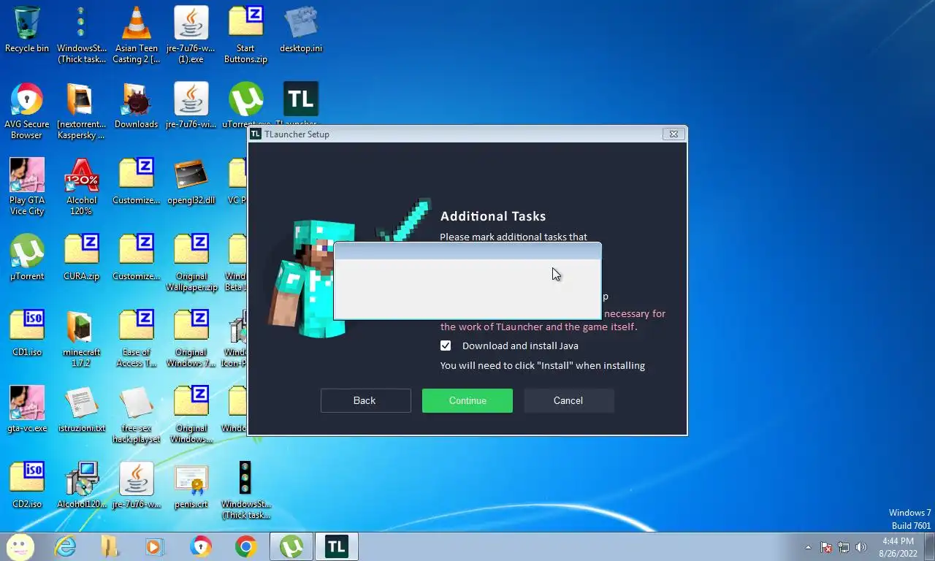Open File Explorer from the taskbar

point(110,546)
